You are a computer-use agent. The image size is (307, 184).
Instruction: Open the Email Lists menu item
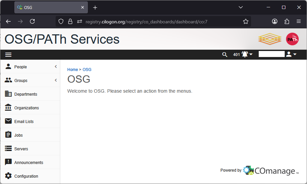tap(30, 121)
